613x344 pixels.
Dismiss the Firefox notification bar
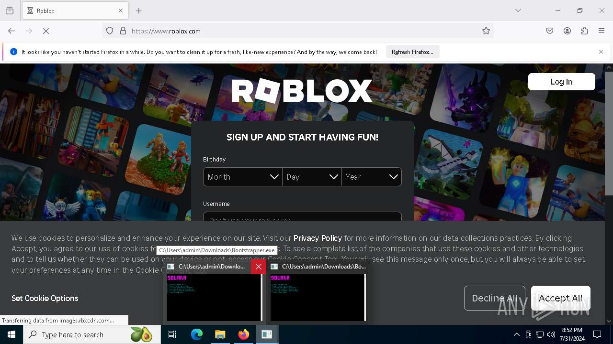pyautogui.click(x=601, y=52)
